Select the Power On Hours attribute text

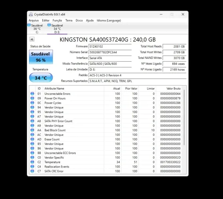(x=55, y=98)
